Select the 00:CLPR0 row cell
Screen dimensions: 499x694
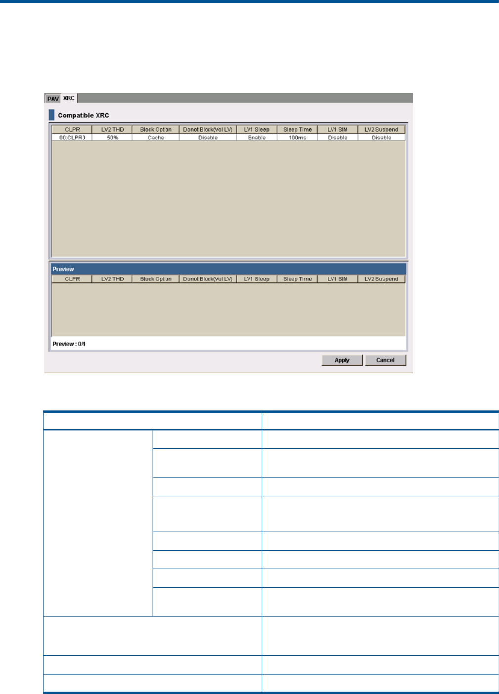(72, 138)
